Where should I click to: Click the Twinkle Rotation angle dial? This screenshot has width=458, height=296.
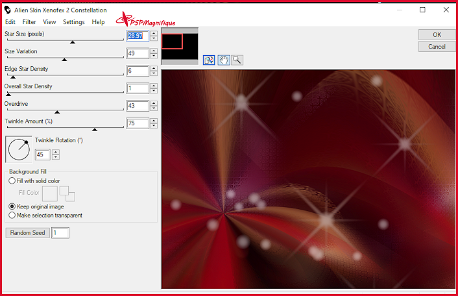coord(19,149)
